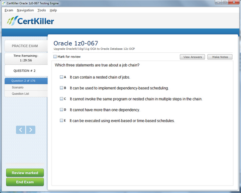241x193 pixels.
Task: Click answer text 'It cannot have more than one dependency.'
Action: pos(105,110)
